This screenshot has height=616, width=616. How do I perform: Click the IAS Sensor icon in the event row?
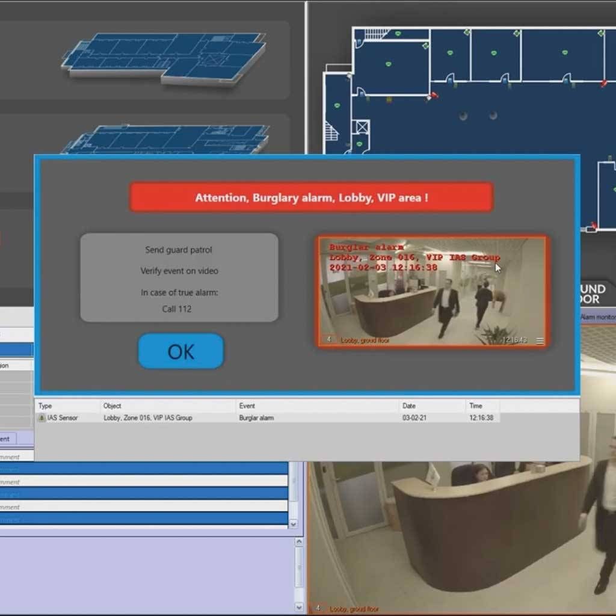click(x=42, y=417)
